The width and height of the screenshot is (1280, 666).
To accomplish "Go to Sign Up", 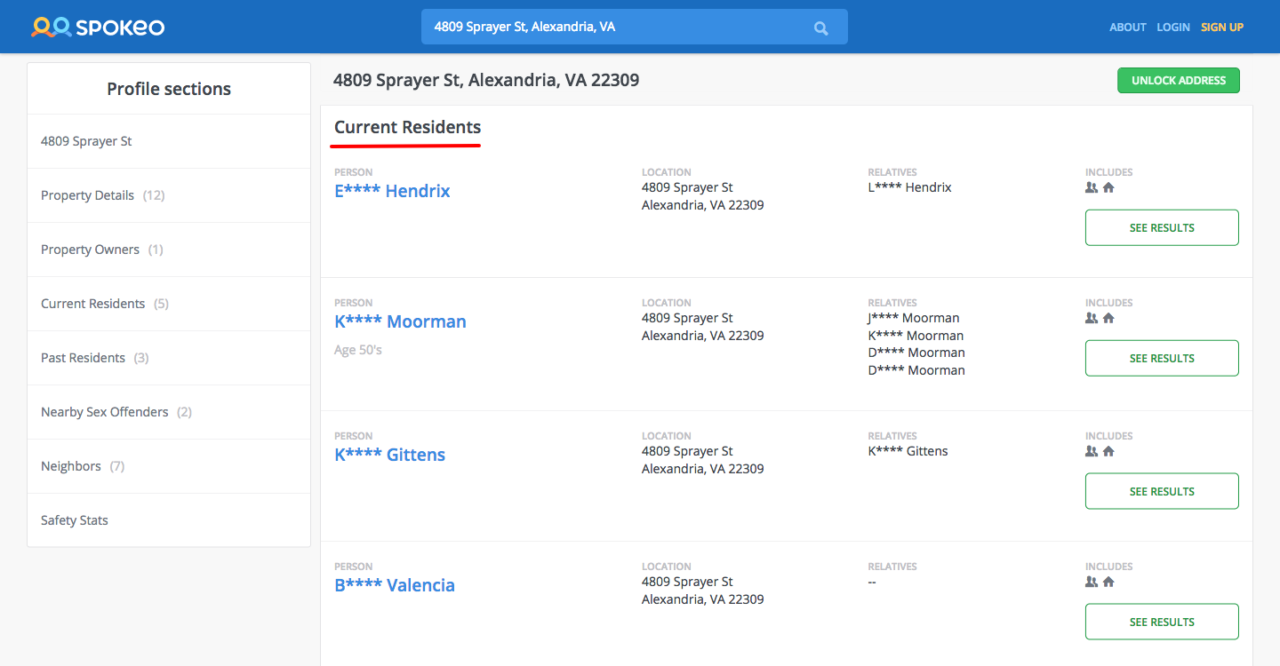I will [1222, 28].
